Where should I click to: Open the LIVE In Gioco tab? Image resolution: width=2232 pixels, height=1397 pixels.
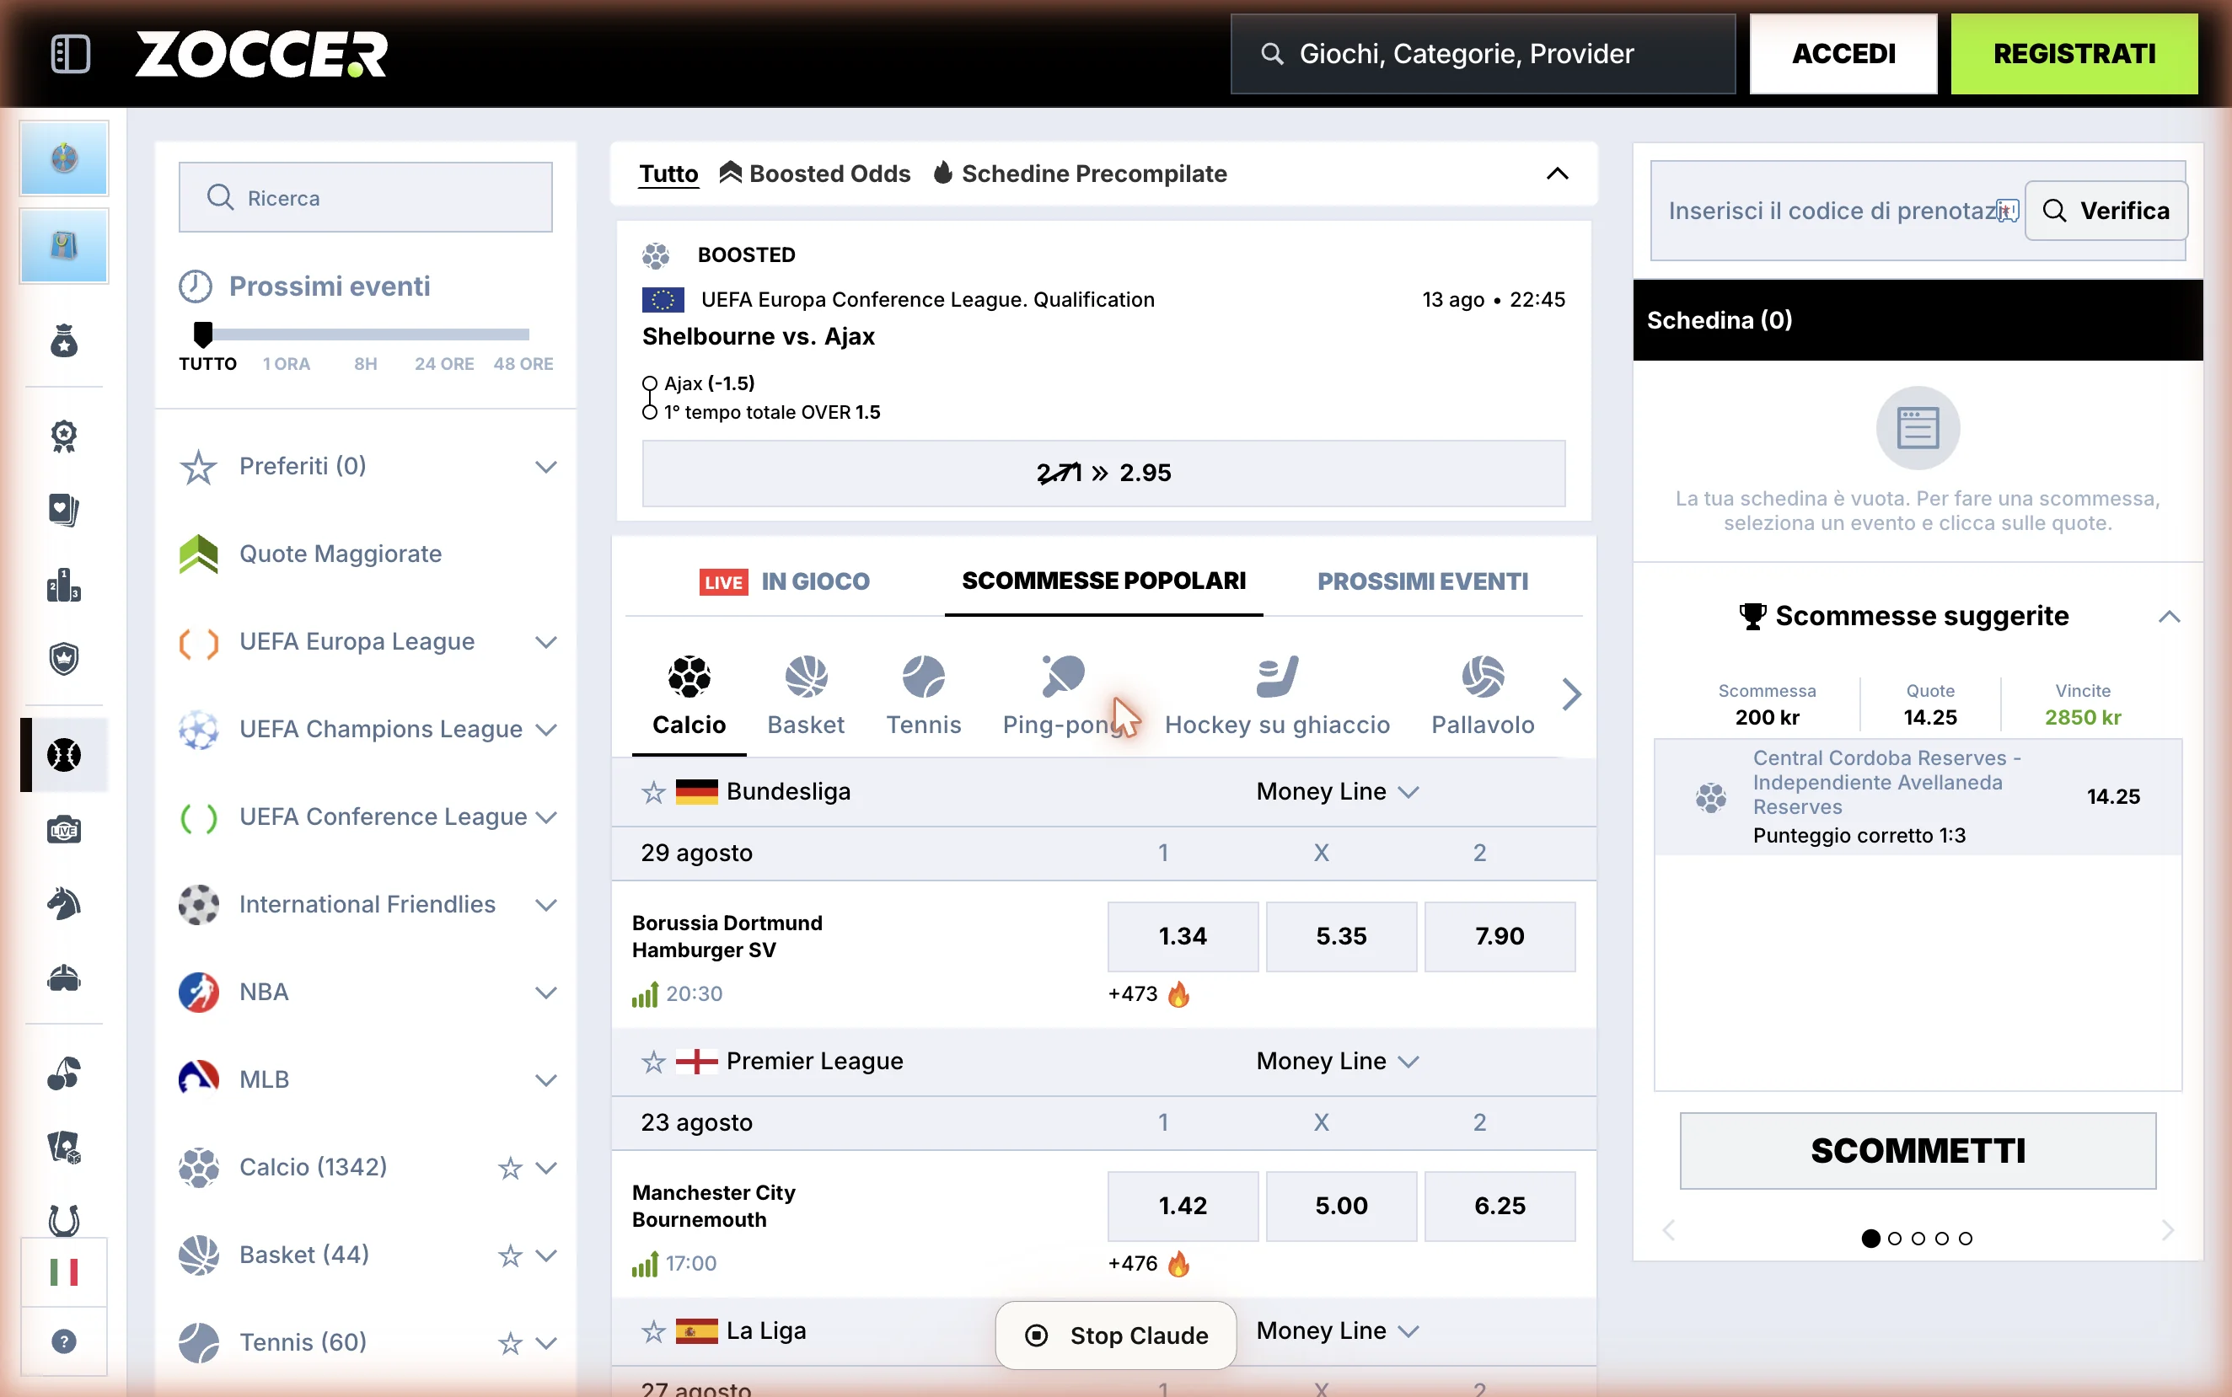[784, 581]
